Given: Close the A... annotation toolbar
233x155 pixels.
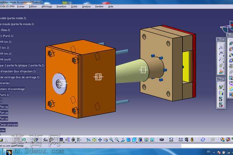Looking at the screenshot, I should tap(223, 40).
